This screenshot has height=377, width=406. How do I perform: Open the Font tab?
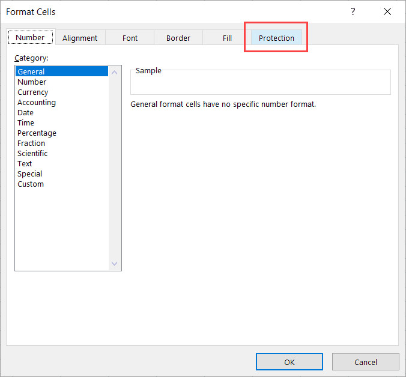click(130, 38)
